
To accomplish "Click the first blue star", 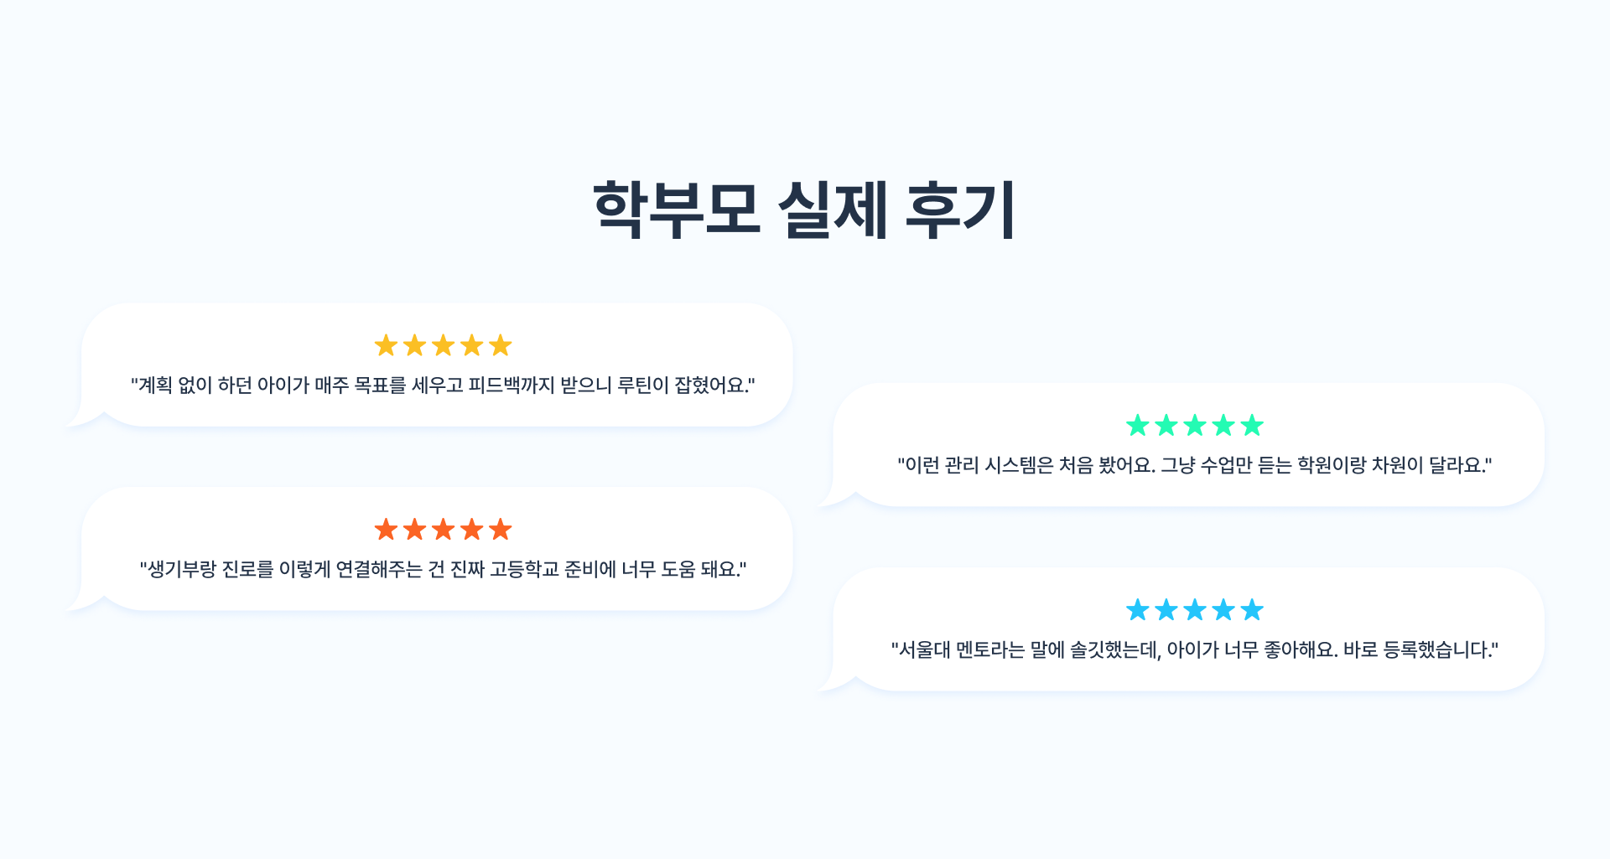I will [x=1137, y=610].
